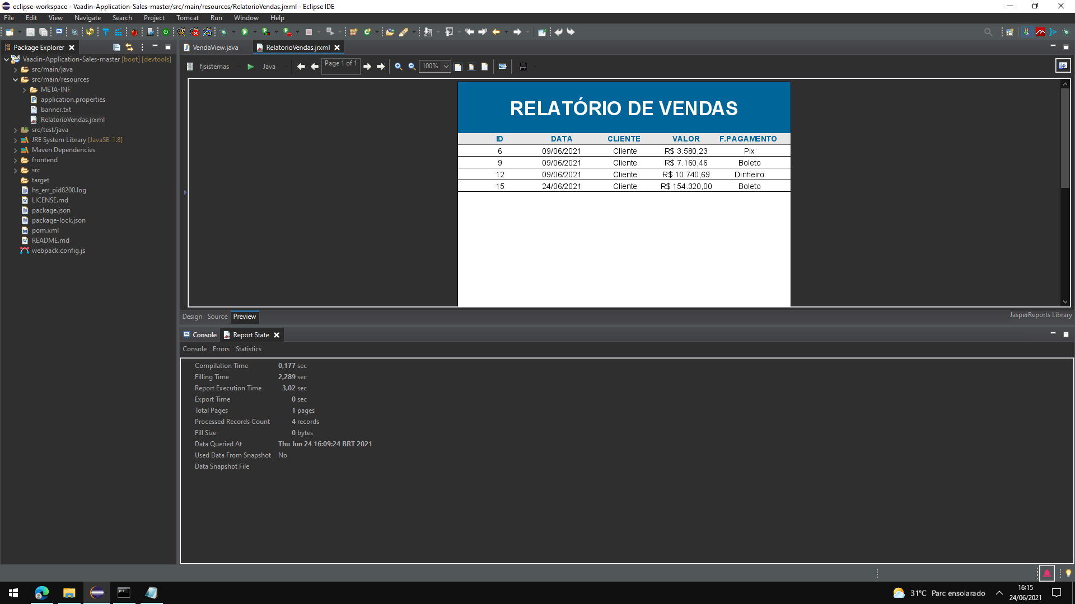Click the red ladybug toolbar icon
Viewport: 1075px width, 604px height.
[x=134, y=32]
